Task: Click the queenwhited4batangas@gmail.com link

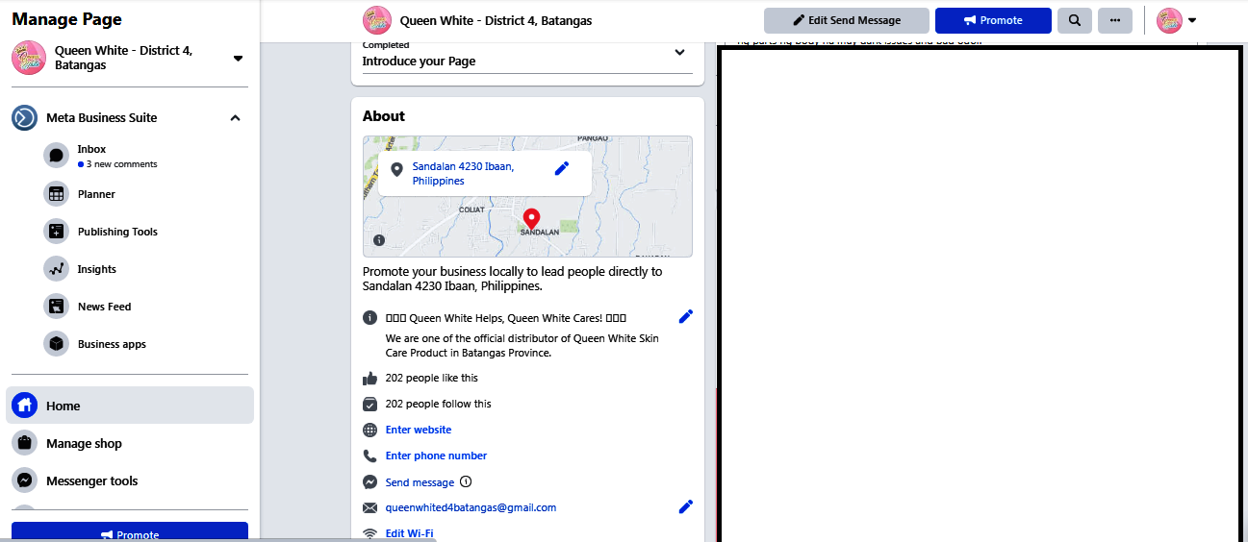Action: click(471, 507)
